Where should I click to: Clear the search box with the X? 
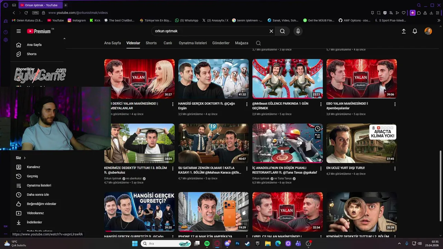tap(271, 31)
